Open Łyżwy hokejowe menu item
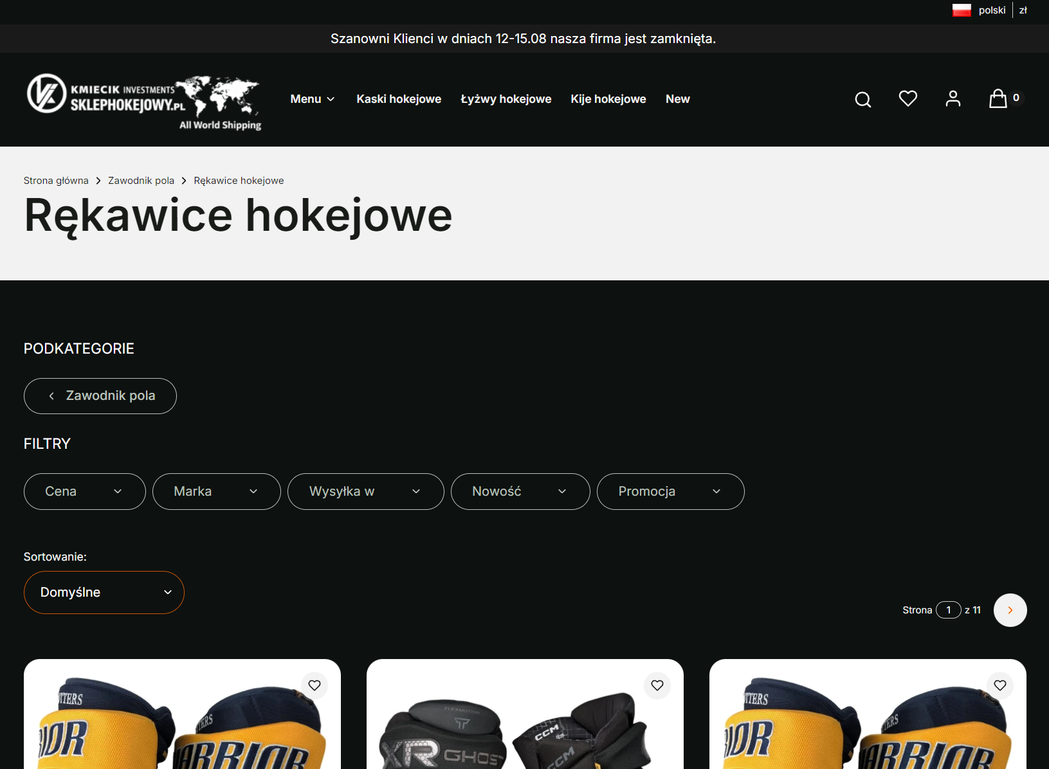Screen dimensions: 1049x769 click(506, 99)
